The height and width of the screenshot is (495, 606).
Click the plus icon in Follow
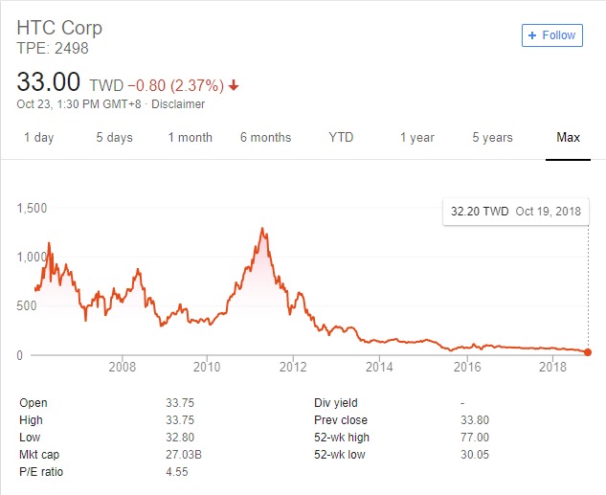(x=532, y=35)
